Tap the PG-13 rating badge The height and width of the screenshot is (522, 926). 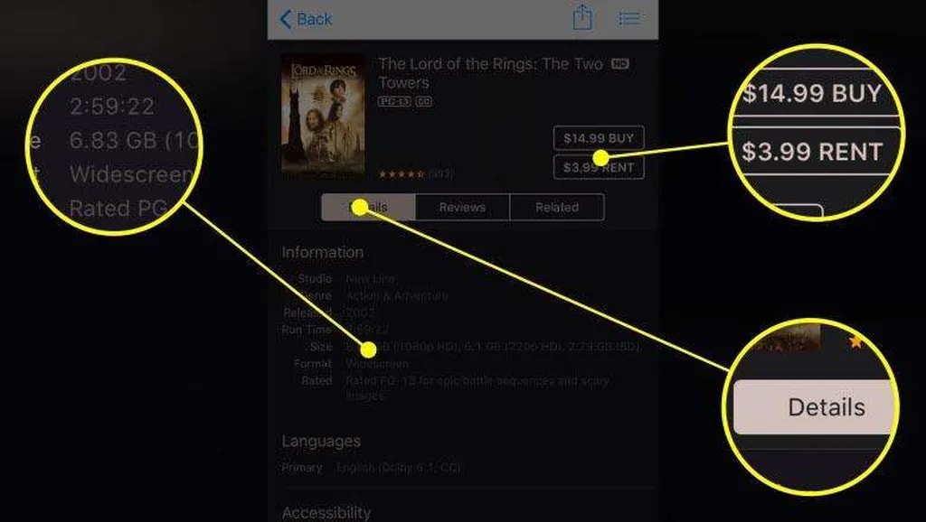click(394, 101)
